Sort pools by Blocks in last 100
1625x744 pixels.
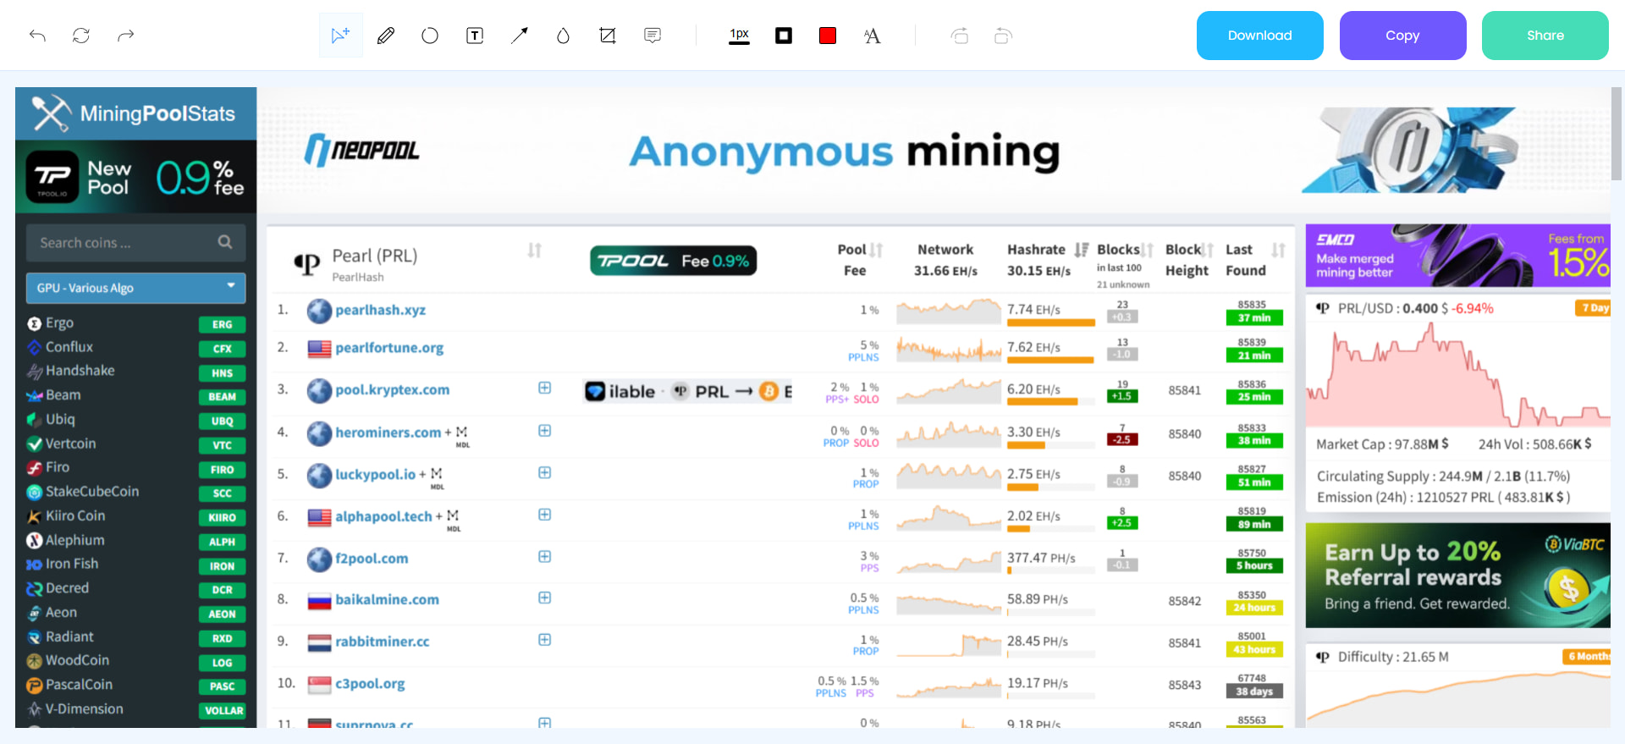[x=1148, y=251]
